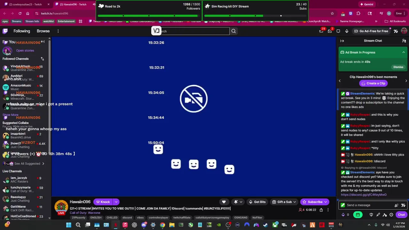Open the Twitch drops inventory icon showing 2
Viewport: 409px width, 230px height.
[330, 31]
